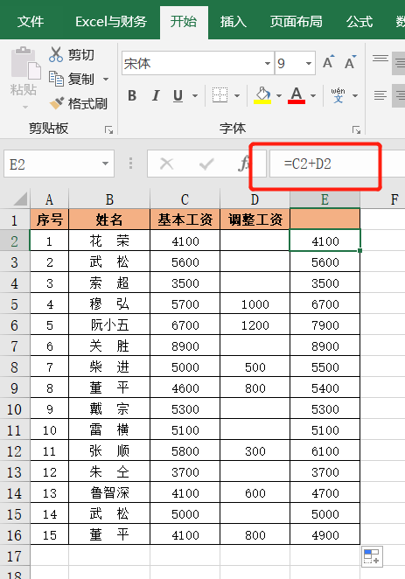Apply yellow fill color bucket
The image size is (405, 579).
tap(262, 95)
